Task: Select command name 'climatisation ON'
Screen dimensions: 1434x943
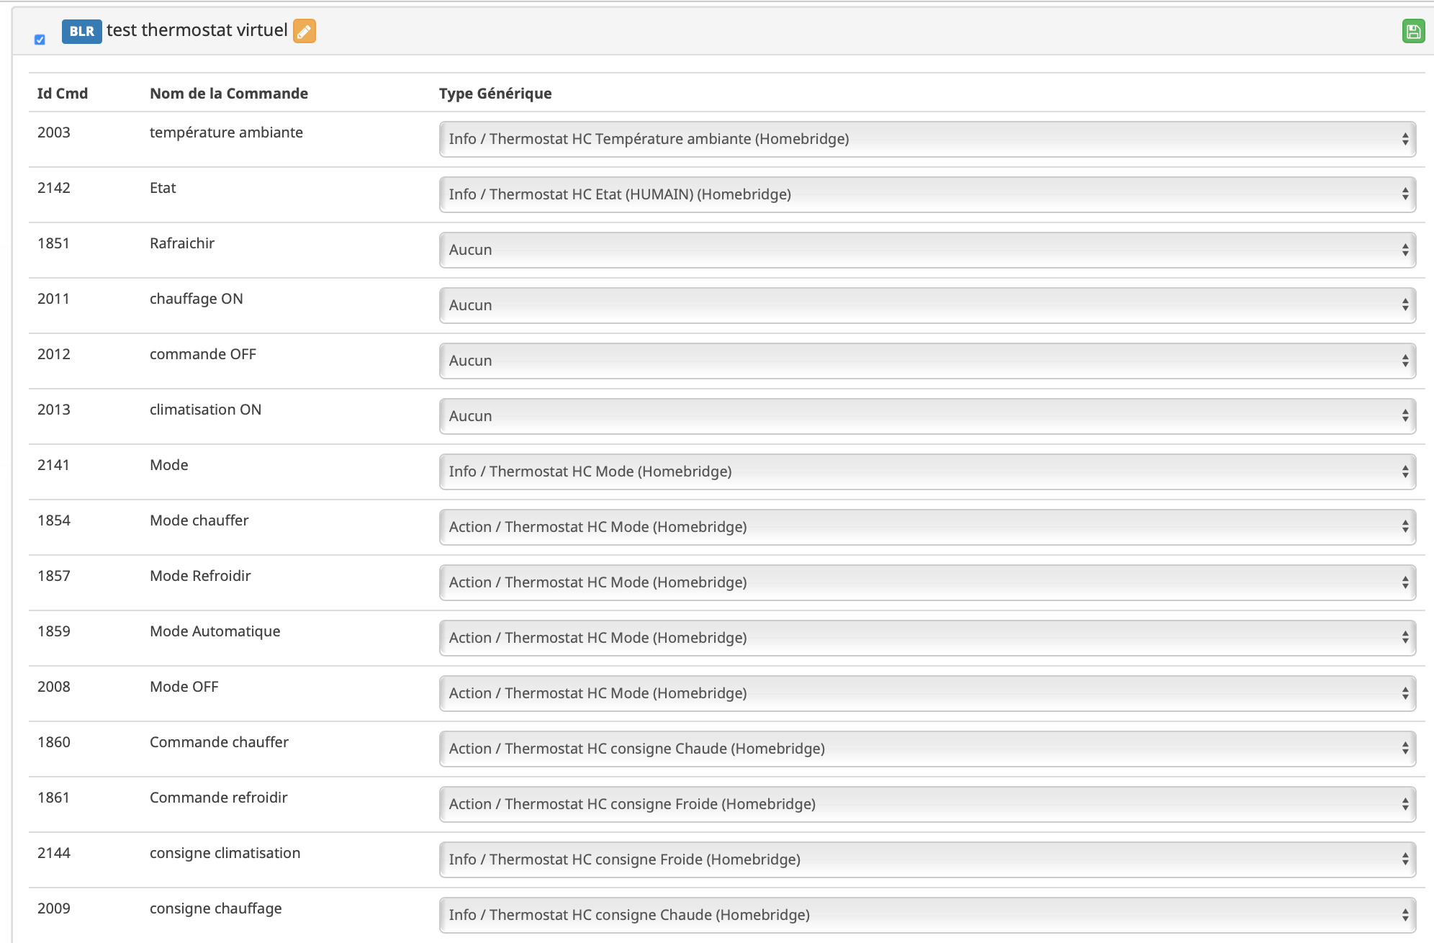Action: click(x=206, y=410)
